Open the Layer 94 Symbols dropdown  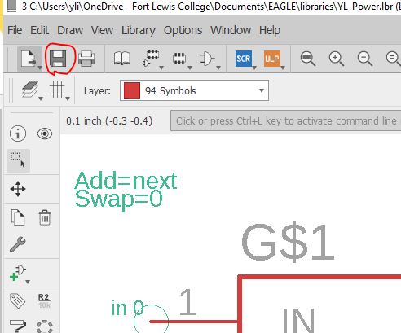coord(194,90)
